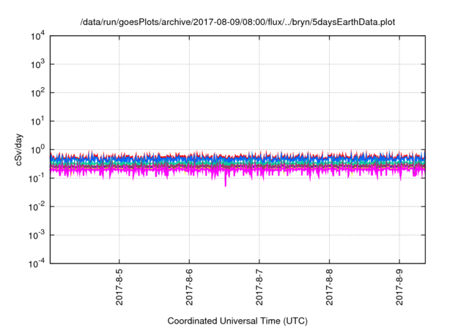Select the 10^-2 y-axis label
This screenshot has height=328, width=469.
point(37,206)
